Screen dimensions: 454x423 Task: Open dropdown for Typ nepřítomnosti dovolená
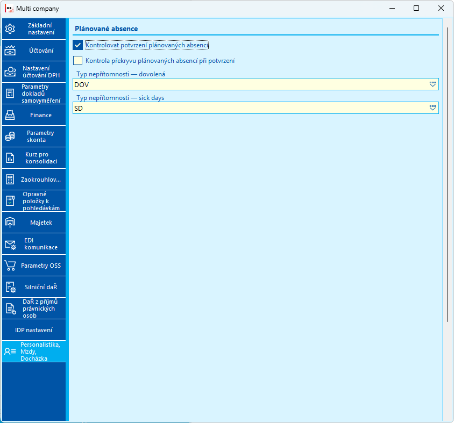pyautogui.click(x=432, y=84)
